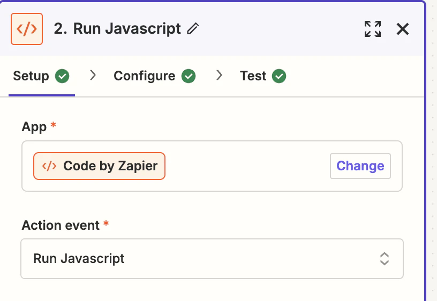The image size is (437, 301).
Task: Click the step title '2. Run Javascript'
Action: click(117, 29)
